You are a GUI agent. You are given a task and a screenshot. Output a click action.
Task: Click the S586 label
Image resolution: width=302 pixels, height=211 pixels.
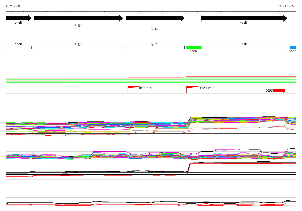(193, 51)
